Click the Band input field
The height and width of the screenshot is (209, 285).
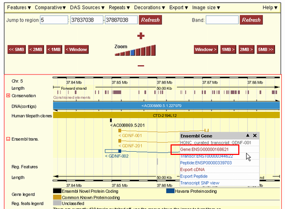point(222,20)
